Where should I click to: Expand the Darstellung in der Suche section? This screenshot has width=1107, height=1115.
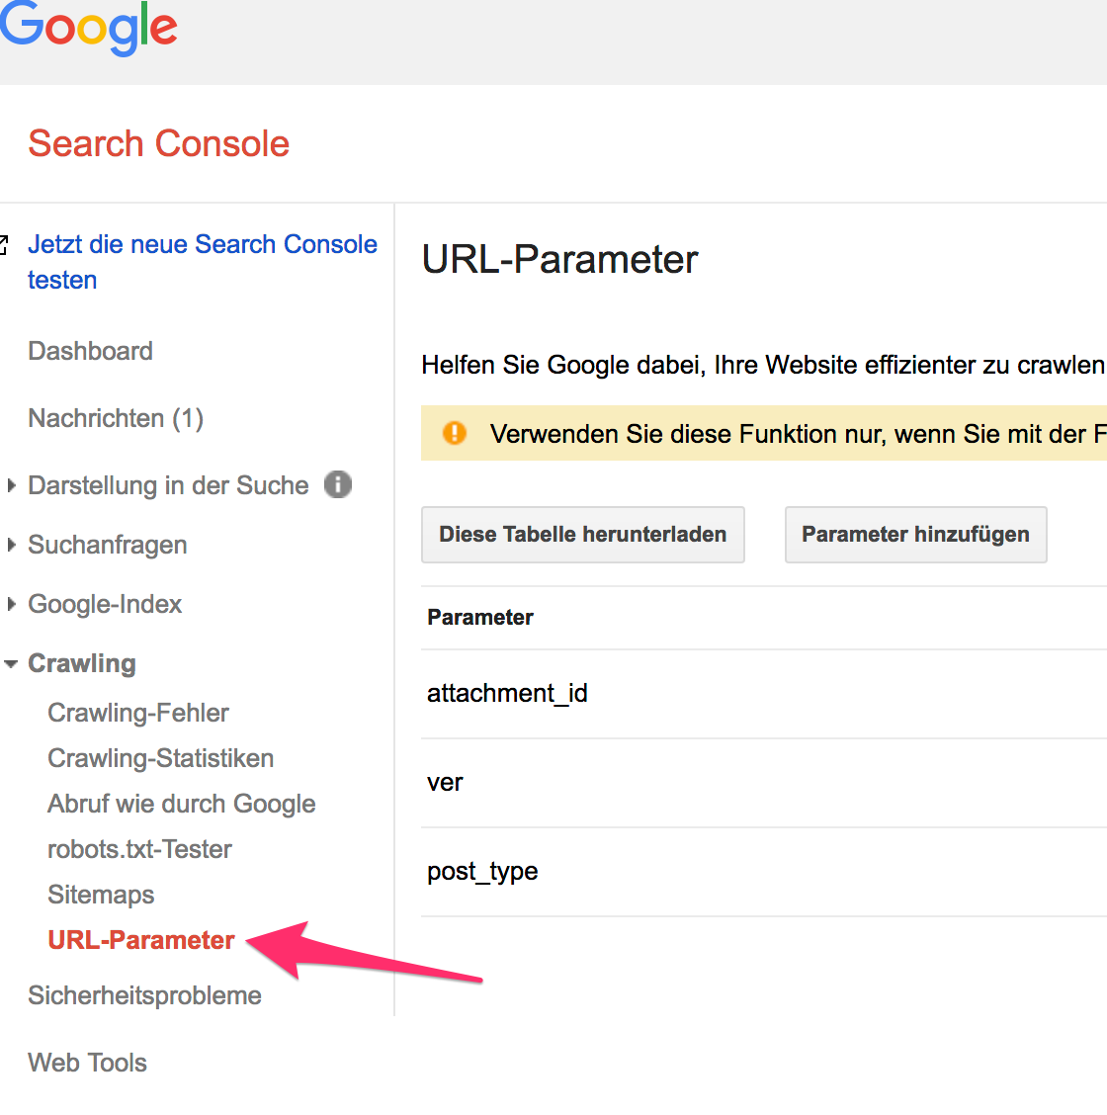click(12, 485)
